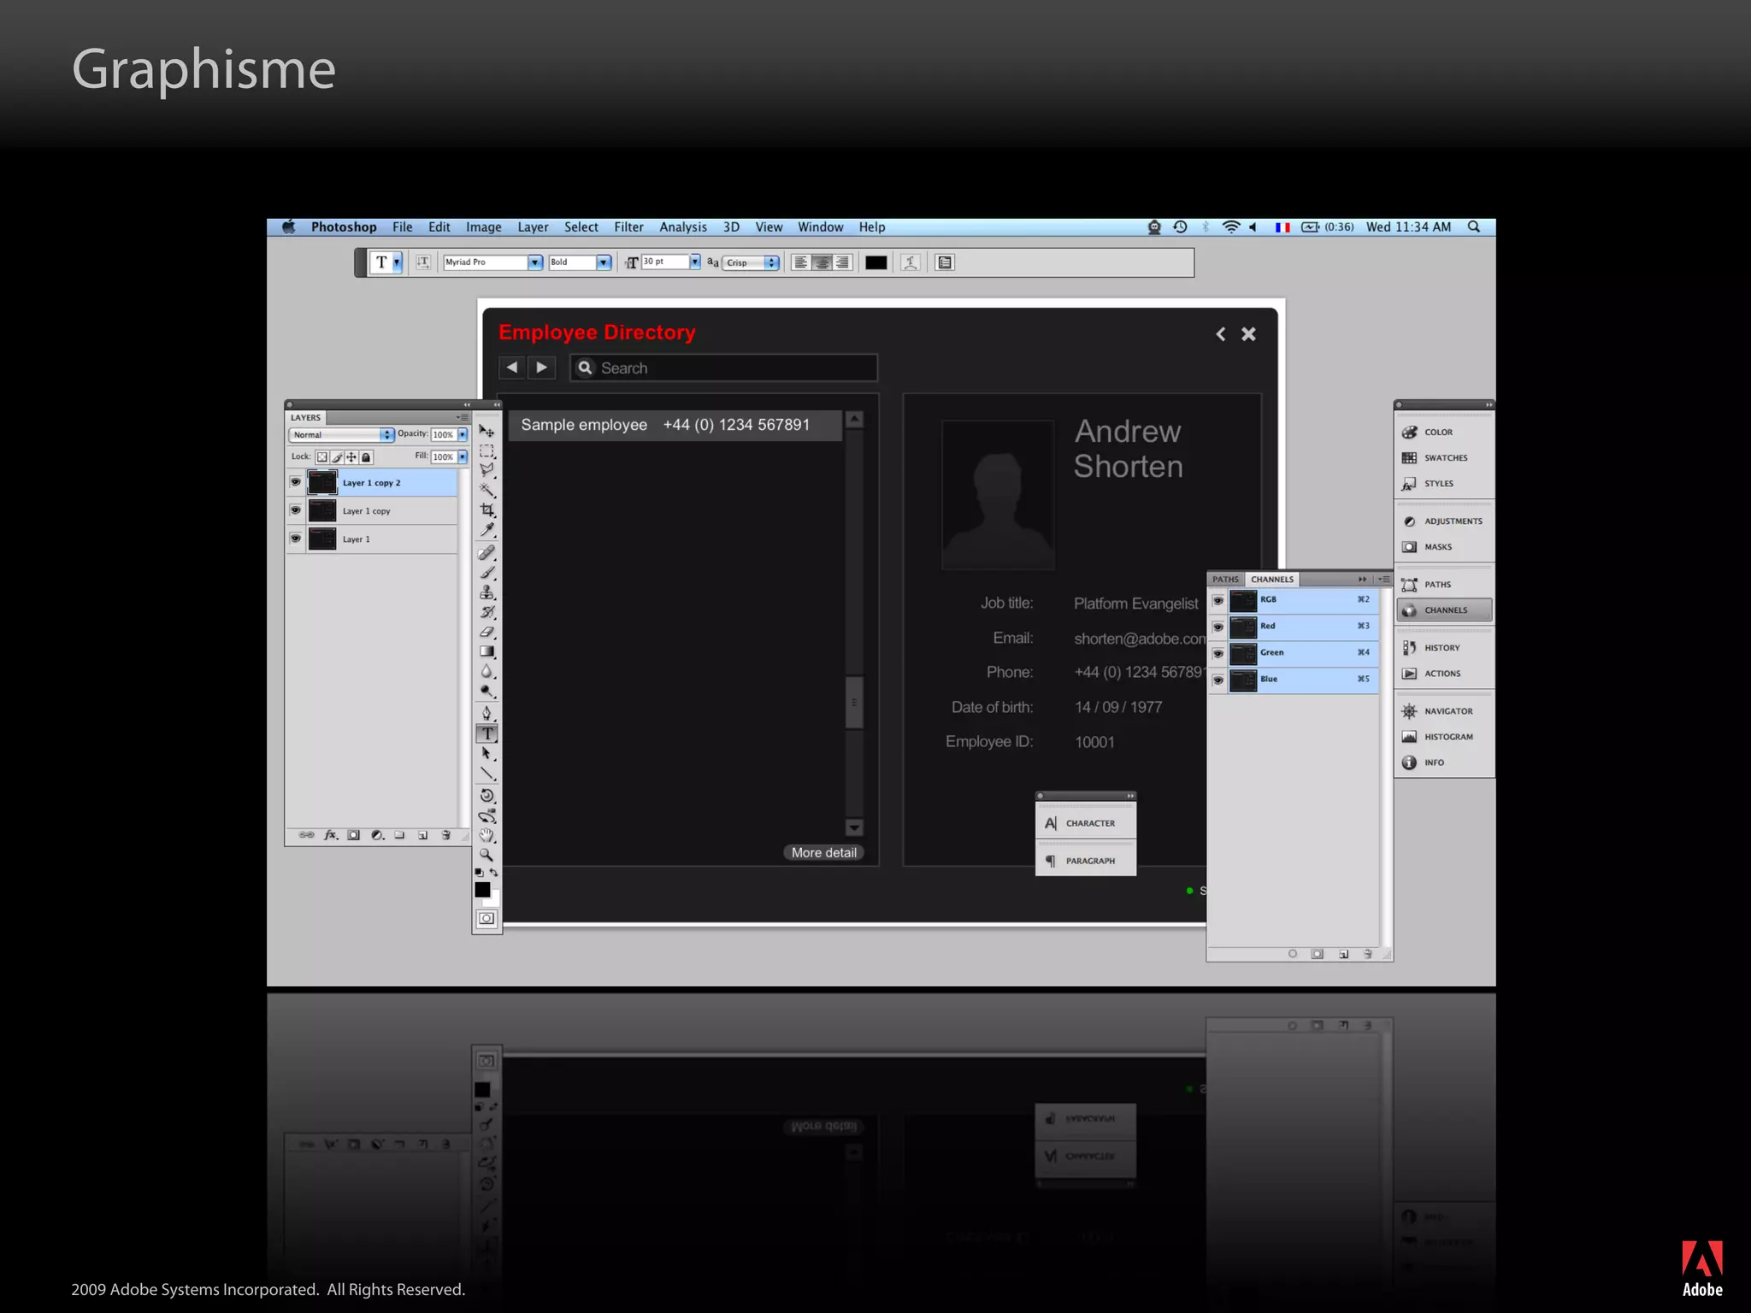
Task: Open the Filter menu
Action: coord(628,227)
